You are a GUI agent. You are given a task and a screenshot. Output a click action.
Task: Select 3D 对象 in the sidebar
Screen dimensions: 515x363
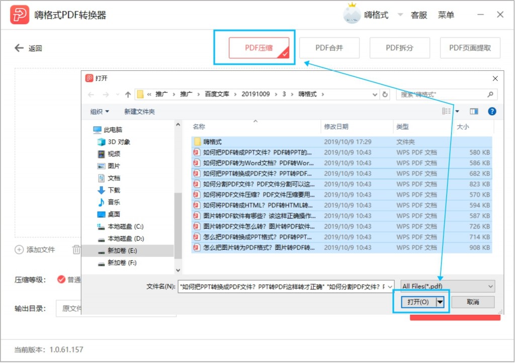(x=114, y=142)
